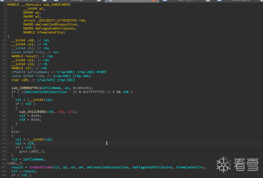Select dwFlagsAndAttributes parameter on line 7

55,28
